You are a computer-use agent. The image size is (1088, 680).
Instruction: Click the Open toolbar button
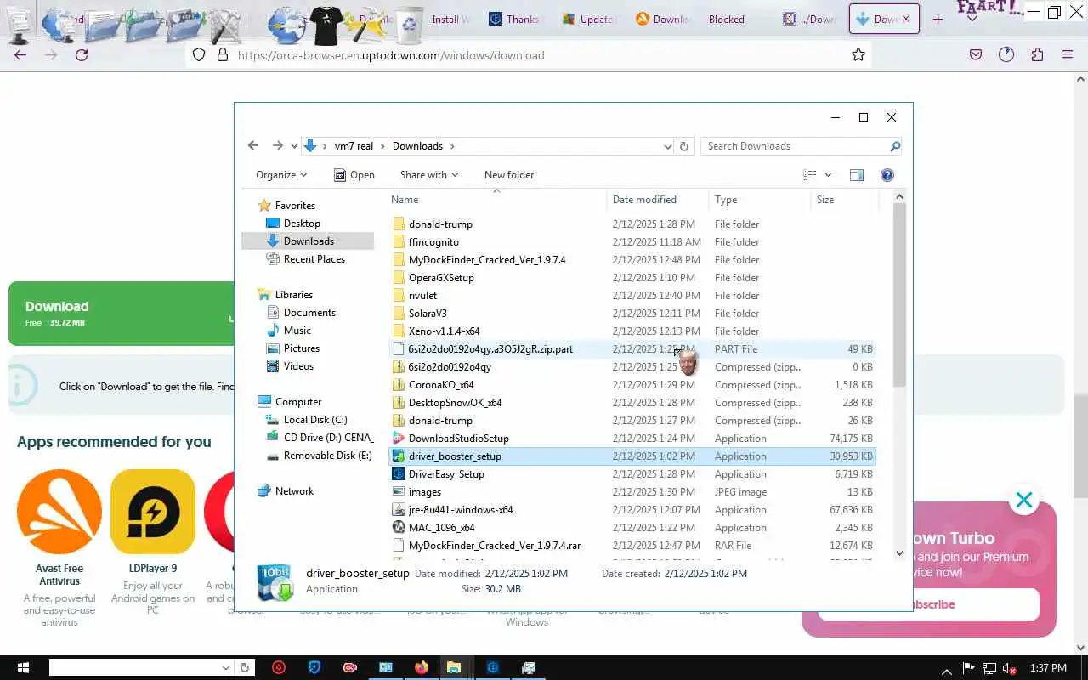click(x=354, y=175)
